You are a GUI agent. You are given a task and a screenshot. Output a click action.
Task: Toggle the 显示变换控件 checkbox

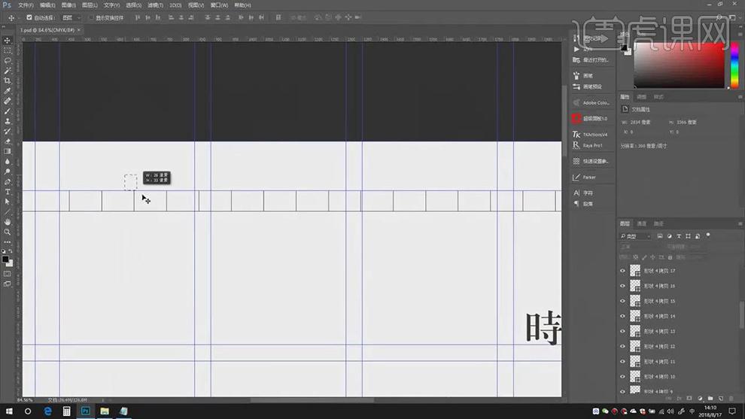(91, 17)
